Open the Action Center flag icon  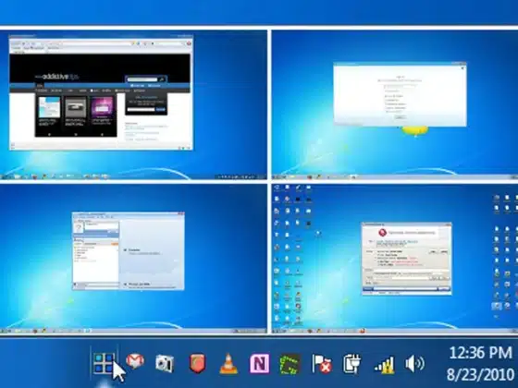[x=322, y=364]
